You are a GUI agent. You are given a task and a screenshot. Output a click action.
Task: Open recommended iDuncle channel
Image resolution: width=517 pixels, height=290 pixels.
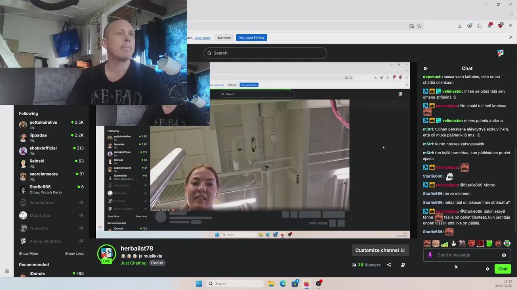pos(51,273)
